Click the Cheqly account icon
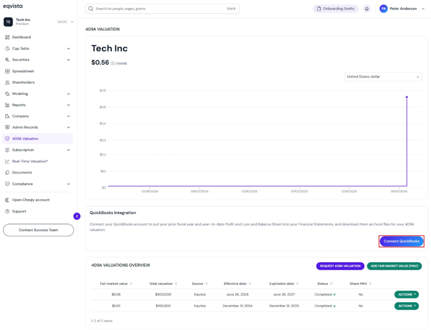431x330 pixels. [x=7, y=200]
